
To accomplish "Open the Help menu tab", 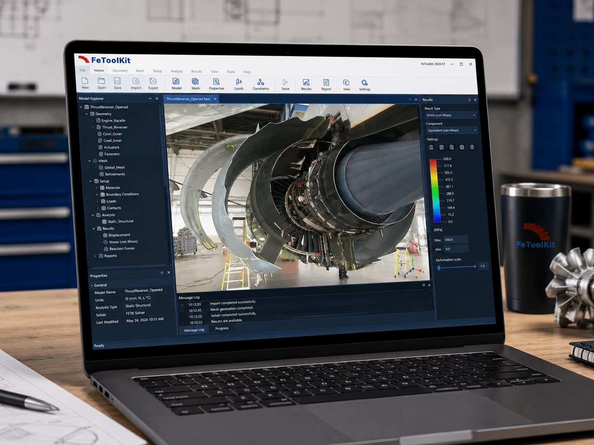I will (247, 72).
